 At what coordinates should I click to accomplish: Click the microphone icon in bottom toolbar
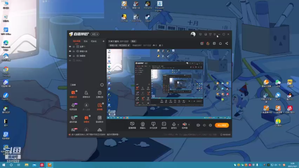coord(174,125)
